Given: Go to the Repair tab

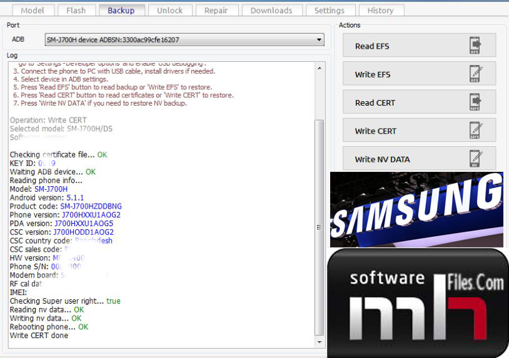Looking at the screenshot, I should pos(216,11).
